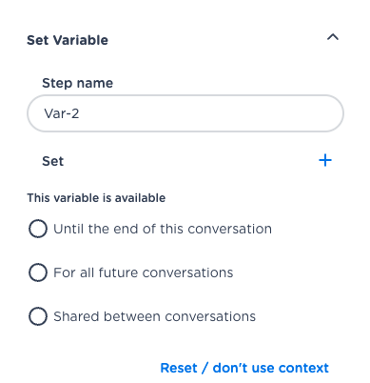Enable the 'Shared between conversations' radio circle
370x383 pixels.
click(x=38, y=316)
